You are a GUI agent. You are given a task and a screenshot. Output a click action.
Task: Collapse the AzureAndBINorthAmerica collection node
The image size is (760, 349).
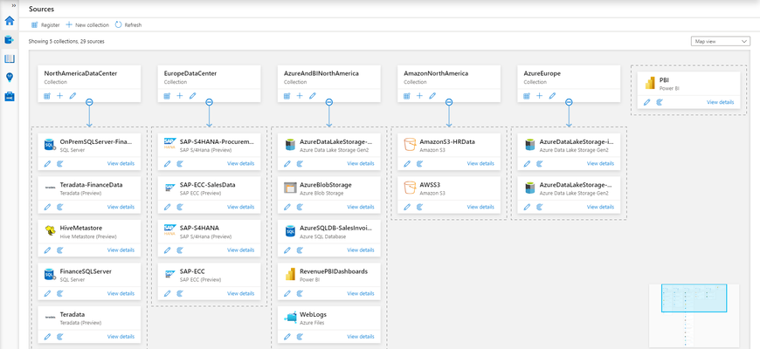[329, 102]
